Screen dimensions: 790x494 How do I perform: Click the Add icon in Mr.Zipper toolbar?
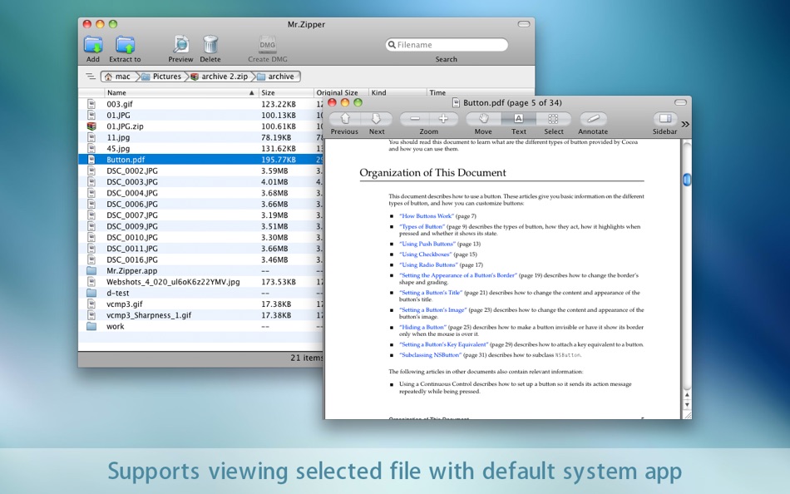tap(93, 45)
